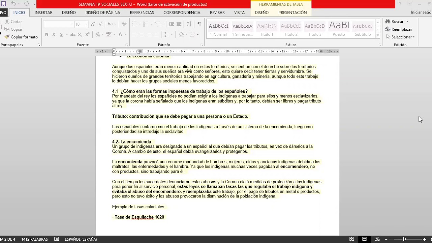Open the font size dropdown
Screen dimensions: 432x243
86,24
